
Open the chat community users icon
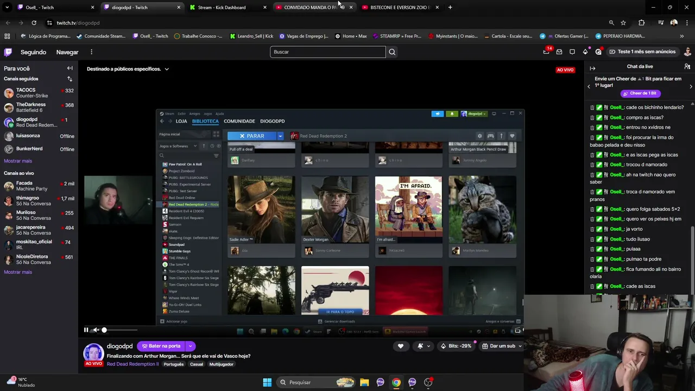pyautogui.click(x=687, y=66)
